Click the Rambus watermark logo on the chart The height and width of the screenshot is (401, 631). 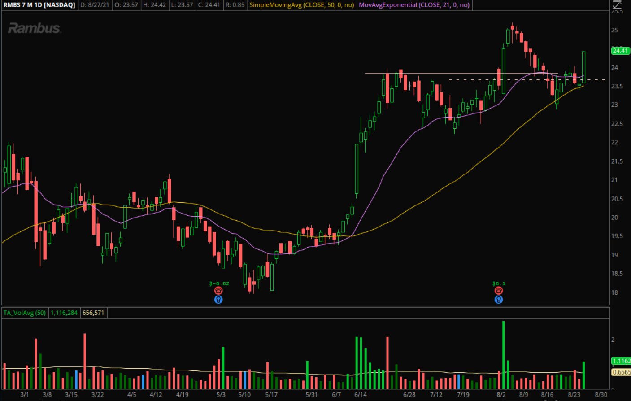35,28
